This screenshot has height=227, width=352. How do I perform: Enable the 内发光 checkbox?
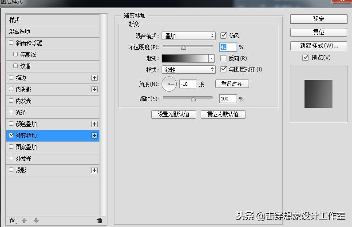pos(11,100)
